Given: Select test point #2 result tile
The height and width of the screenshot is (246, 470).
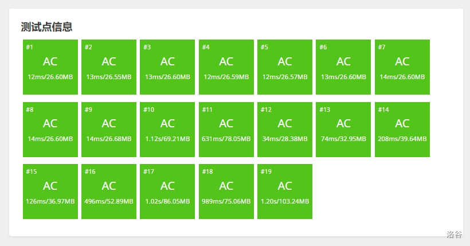Looking at the screenshot, I should point(109,67).
